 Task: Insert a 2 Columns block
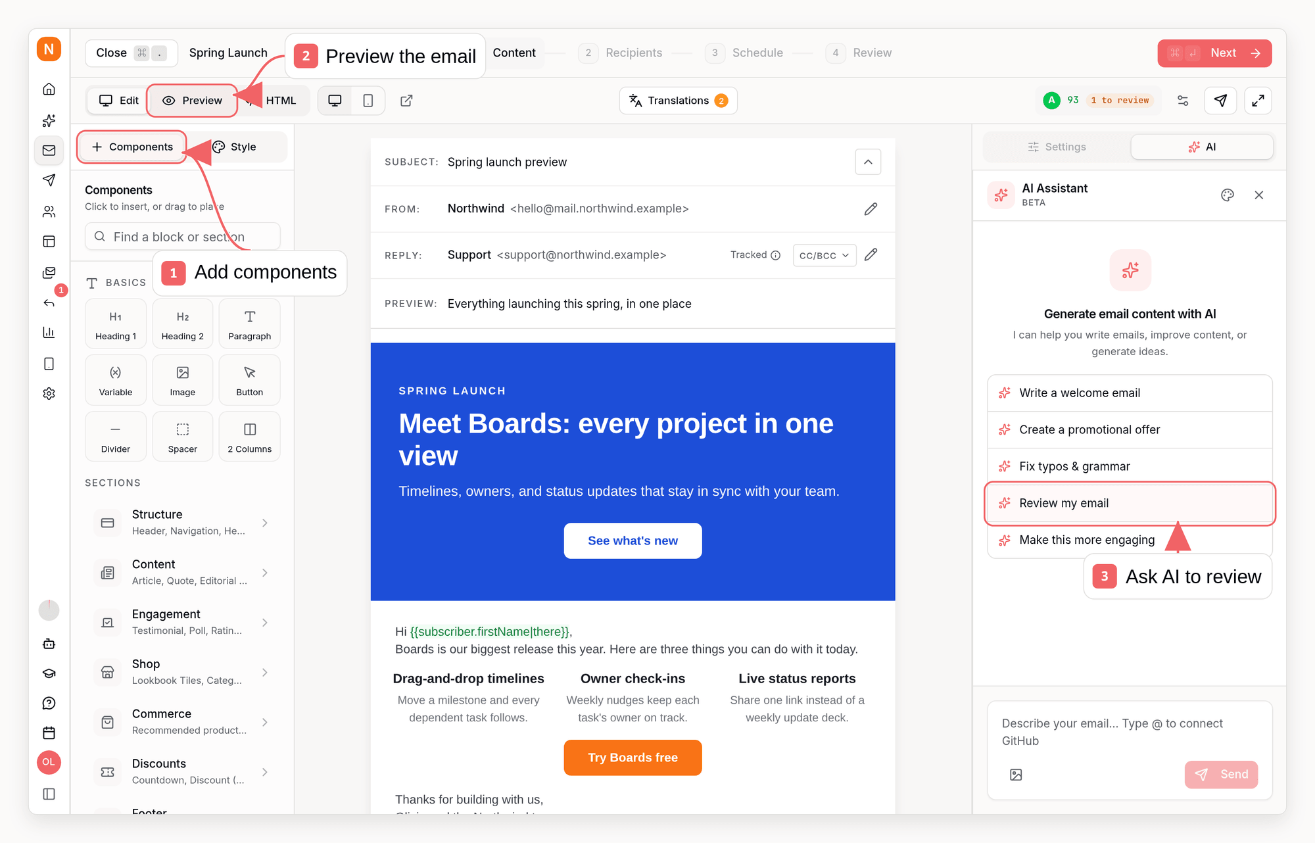point(250,437)
